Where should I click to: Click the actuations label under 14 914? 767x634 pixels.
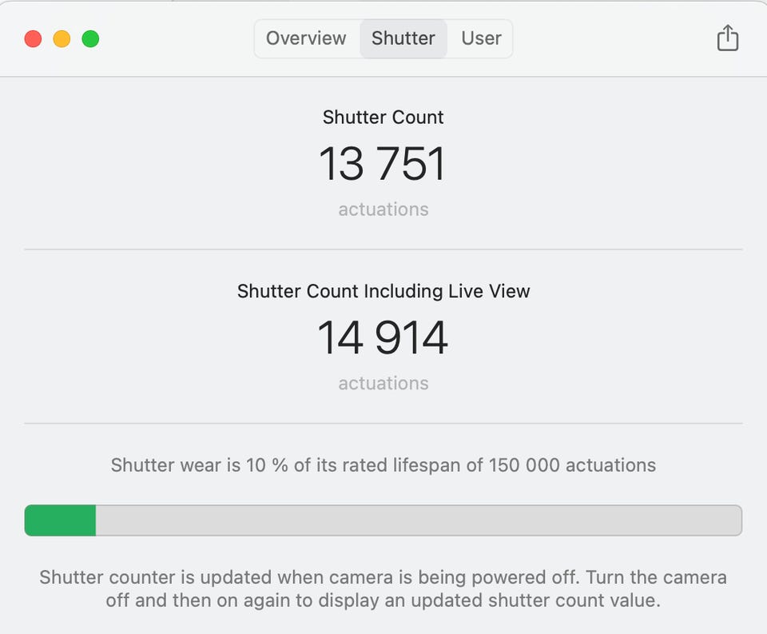(x=383, y=384)
